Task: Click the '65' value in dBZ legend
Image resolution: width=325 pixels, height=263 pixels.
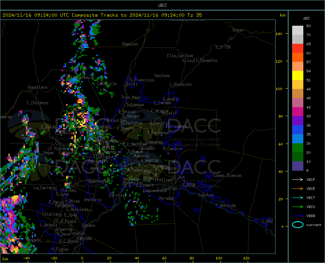Action: point(308,44)
